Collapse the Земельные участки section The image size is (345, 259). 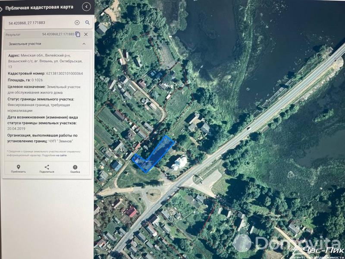coord(85,43)
